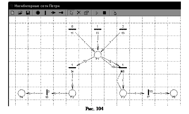This screenshot has height=114, width=189.
Task: Click the title 'Ингибиторные сети Петри'
Action: tap(37, 6)
